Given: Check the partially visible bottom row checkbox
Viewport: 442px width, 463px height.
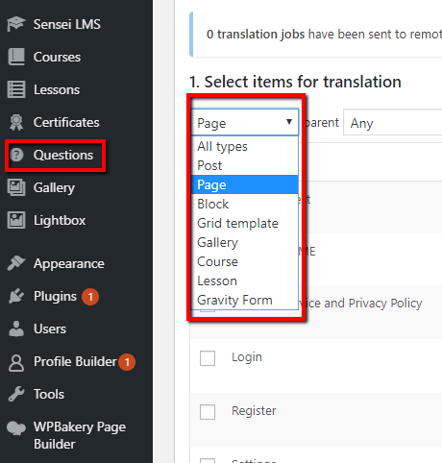Looking at the screenshot, I should (x=208, y=460).
